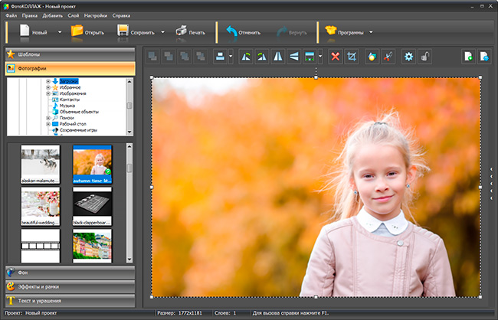Click the add page icon

tap(468, 57)
